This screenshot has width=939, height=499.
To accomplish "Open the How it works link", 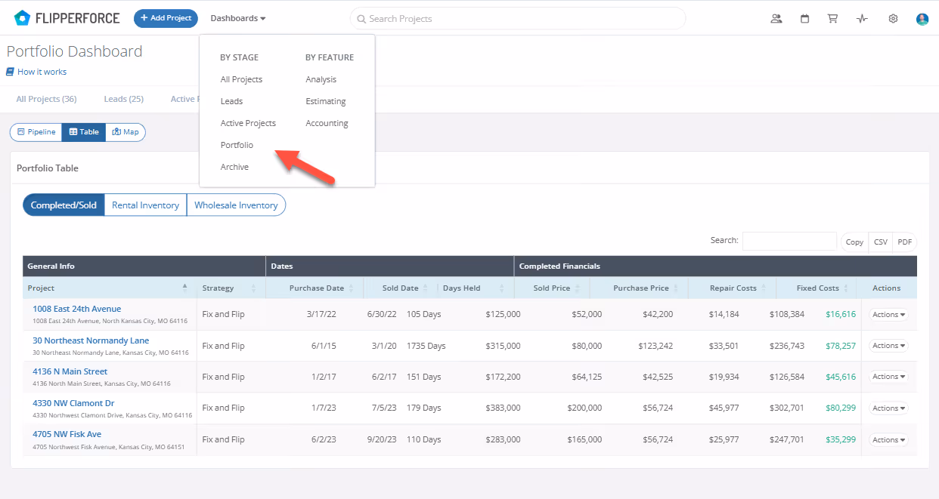I will [36, 72].
